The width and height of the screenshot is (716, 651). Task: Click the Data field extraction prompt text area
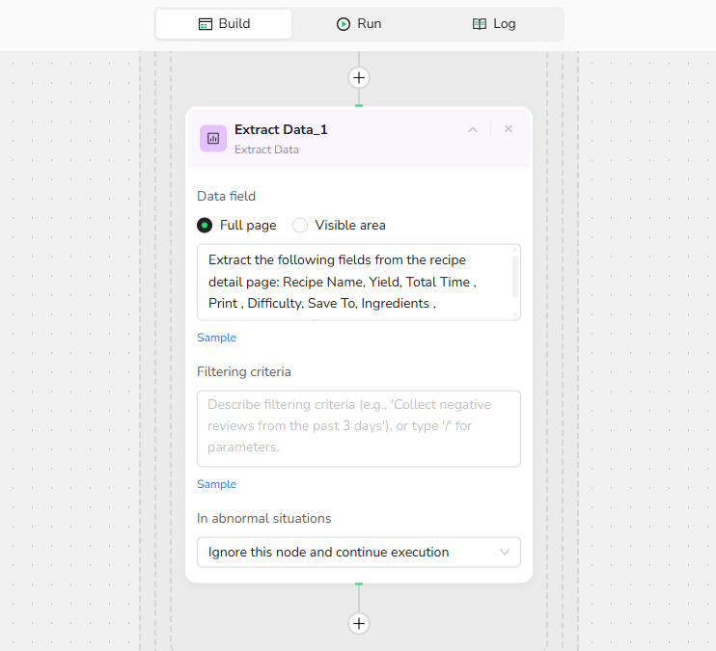click(x=352, y=282)
